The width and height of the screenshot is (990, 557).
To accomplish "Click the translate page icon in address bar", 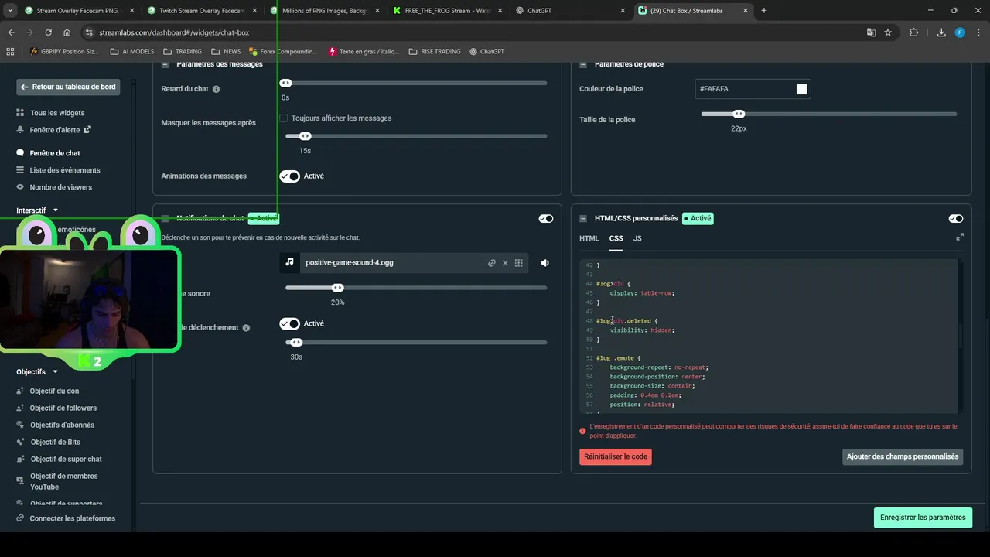I will [871, 32].
